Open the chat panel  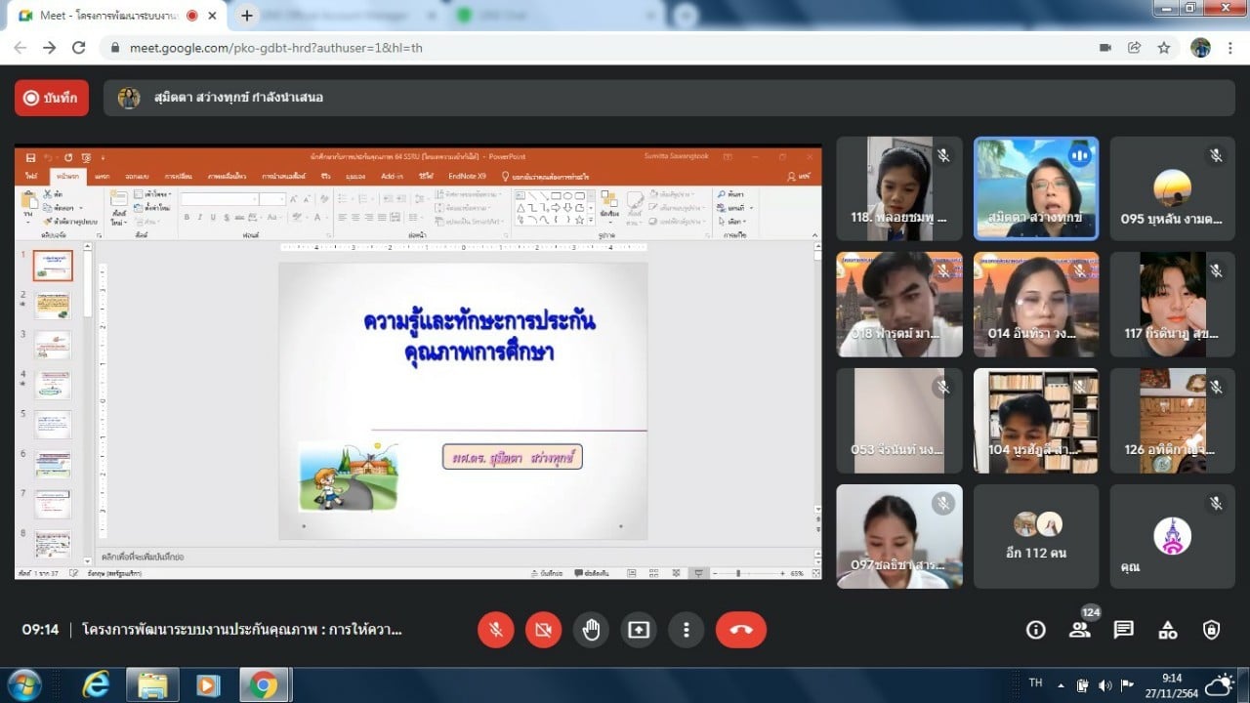(x=1124, y=630)
